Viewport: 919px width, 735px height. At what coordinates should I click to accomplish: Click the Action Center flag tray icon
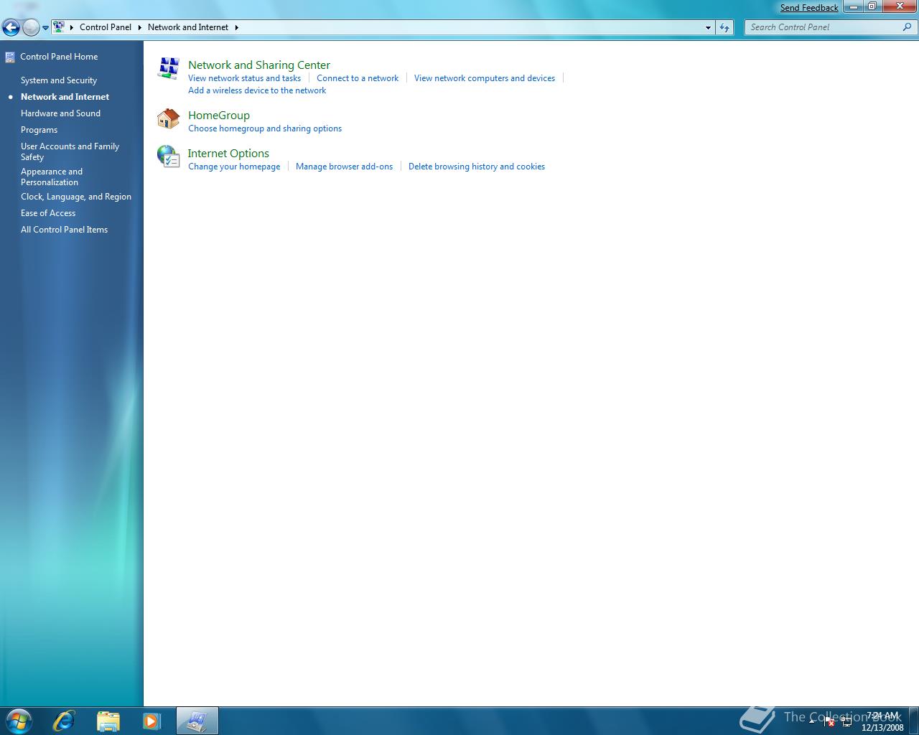click(829, 721)
